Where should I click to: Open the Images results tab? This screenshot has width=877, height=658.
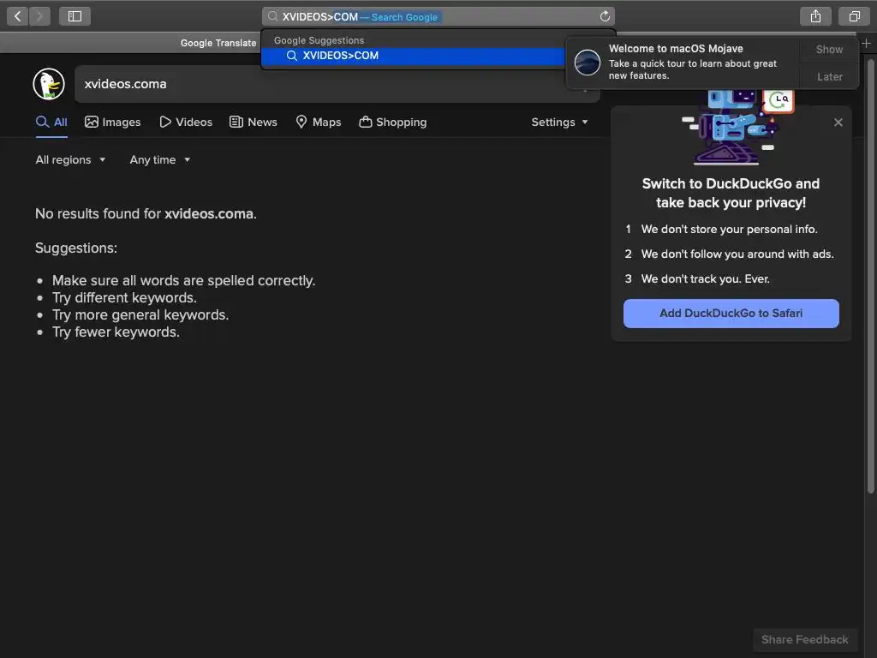[112, 122]
